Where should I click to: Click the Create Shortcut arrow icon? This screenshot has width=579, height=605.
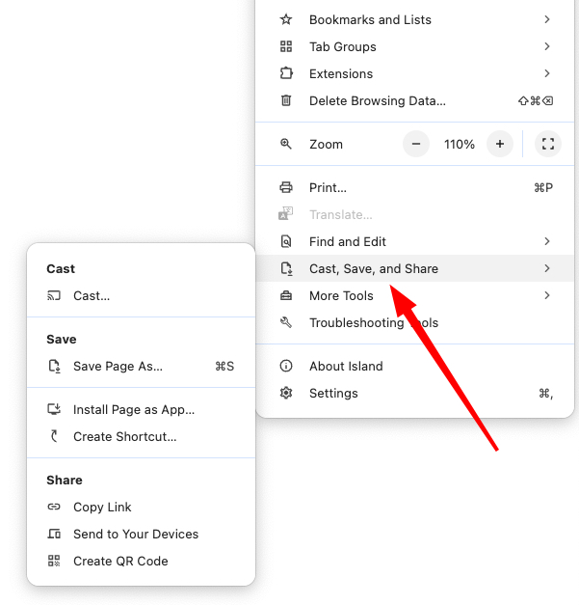[54, 436]
